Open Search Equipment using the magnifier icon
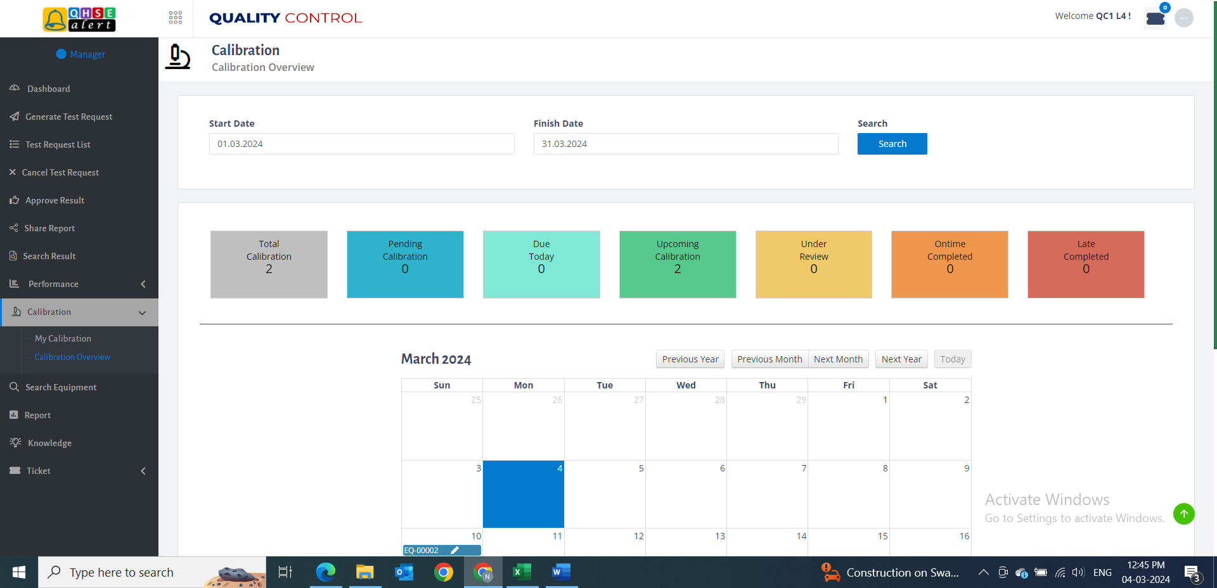1217x588 pixels. pyautogui.click(x=15, y=387)
